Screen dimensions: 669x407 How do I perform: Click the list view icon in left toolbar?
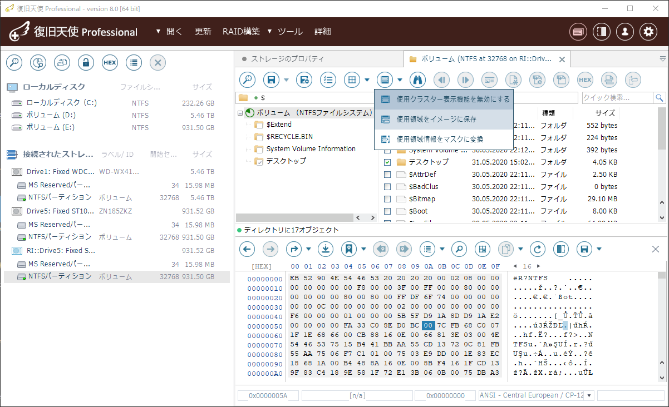point(134,62)
